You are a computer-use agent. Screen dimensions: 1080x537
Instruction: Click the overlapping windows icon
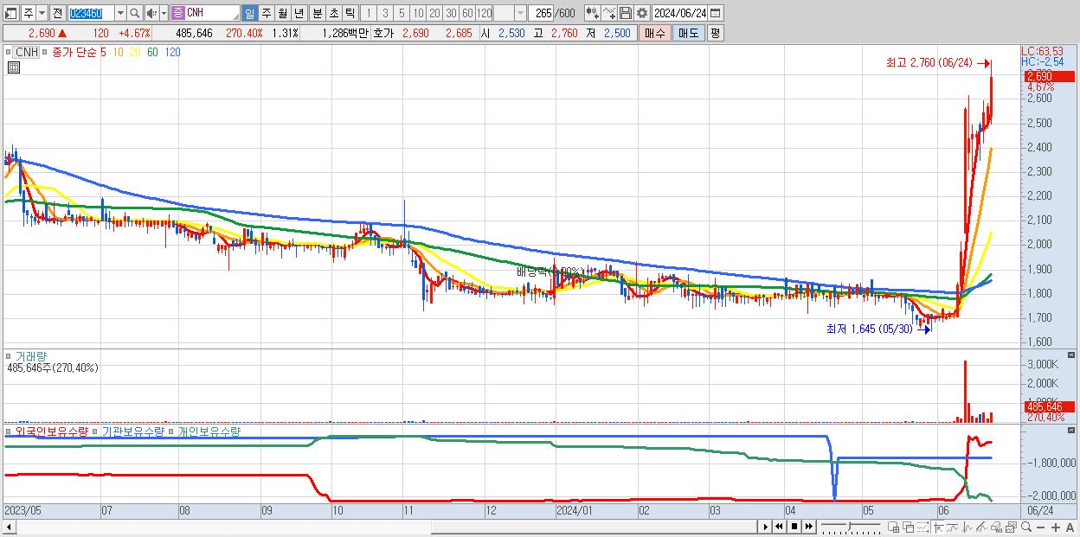tap(909, 527)
